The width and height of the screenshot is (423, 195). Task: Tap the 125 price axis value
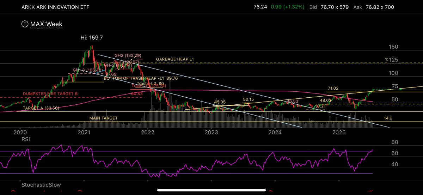click(393, 60)
